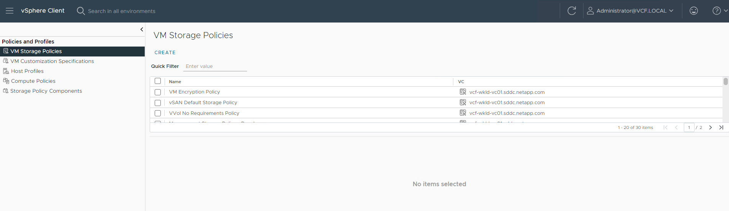Open the Administrator@VCF.LOCAL user dropdown
The height and width of the screenshot is (211, 729).
coord(631,11)
